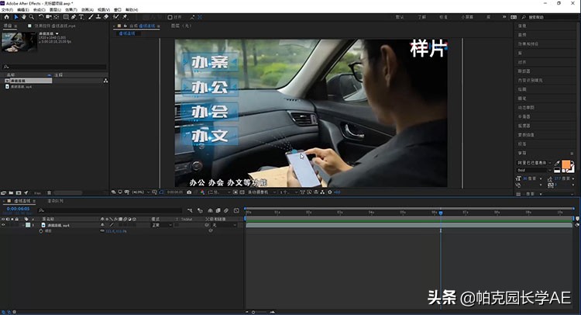Click the trash delete icon in Project panel

[x=49, y=193]
